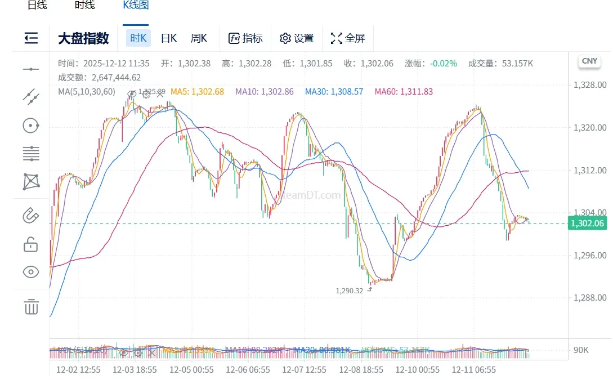Select the polygon drawing tool
This screenshot has height=380, width=613.
point(31,181)
